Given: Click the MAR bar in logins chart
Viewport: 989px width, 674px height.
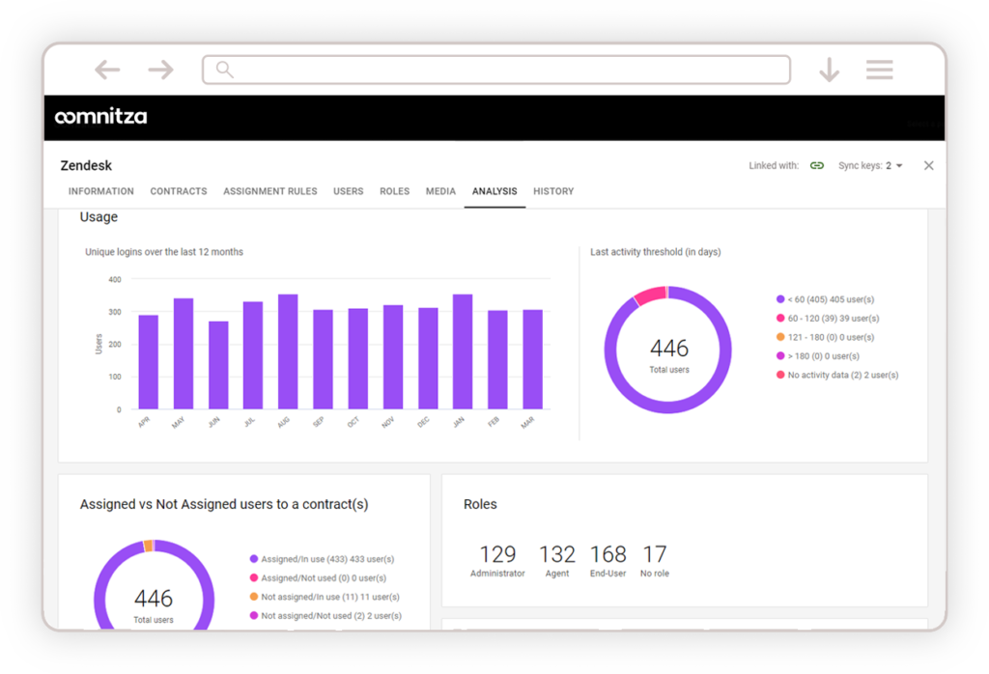Looking at the screenshot, I should (x=532, y=359).
